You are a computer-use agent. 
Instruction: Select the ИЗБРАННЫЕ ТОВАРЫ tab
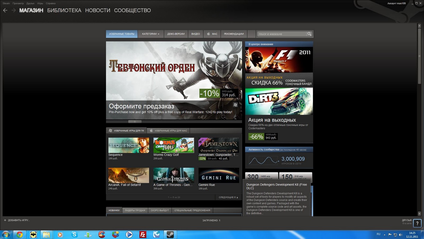pyautogui.click(x=122, y=34)
